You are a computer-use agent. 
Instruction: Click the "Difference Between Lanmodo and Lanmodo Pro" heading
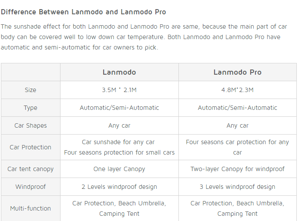pyautogui.click(x=84, y=12)
